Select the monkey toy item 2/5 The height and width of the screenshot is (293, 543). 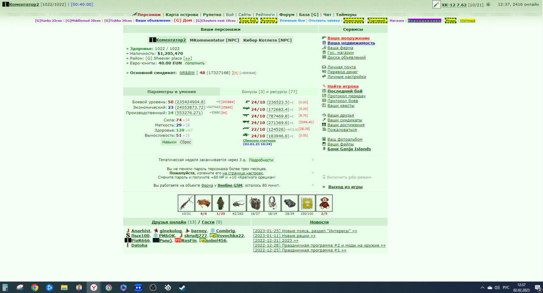coord(324,203)
